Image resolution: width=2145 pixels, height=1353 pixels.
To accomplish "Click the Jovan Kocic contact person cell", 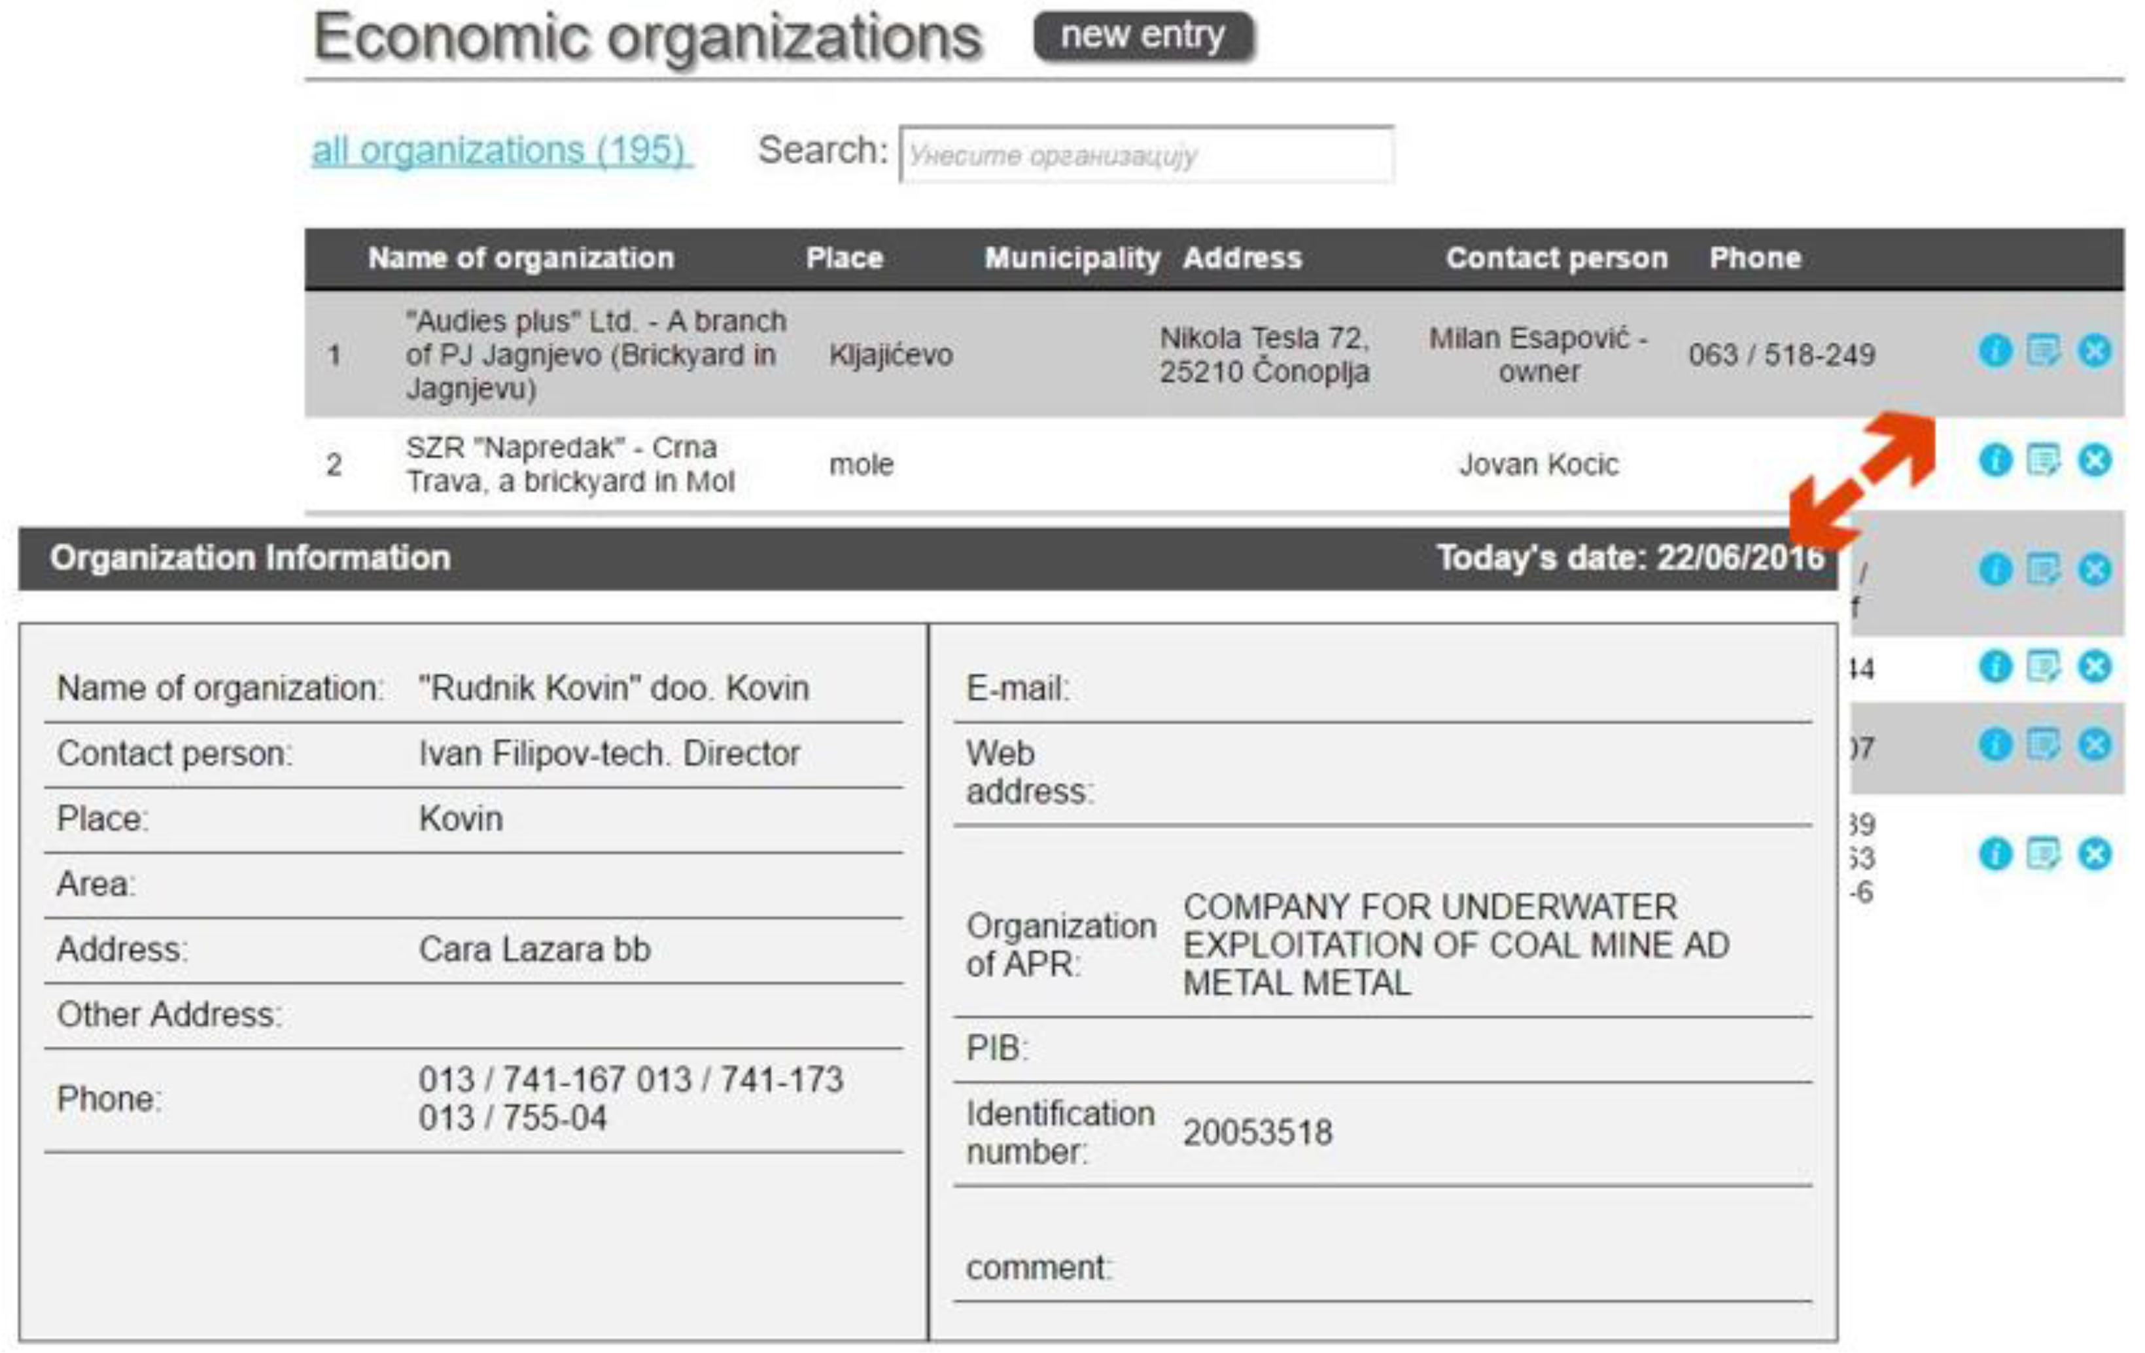I will click(x=1537, y=464).
